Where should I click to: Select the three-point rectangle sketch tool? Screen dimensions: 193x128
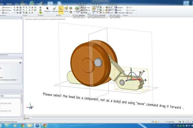tap(18, 10)
